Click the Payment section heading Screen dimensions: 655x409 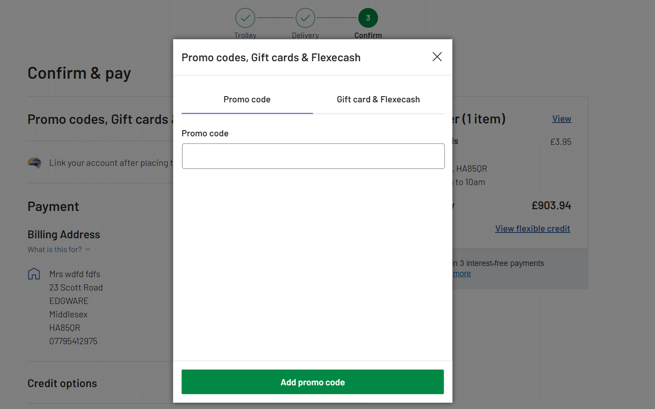[53, 206]
